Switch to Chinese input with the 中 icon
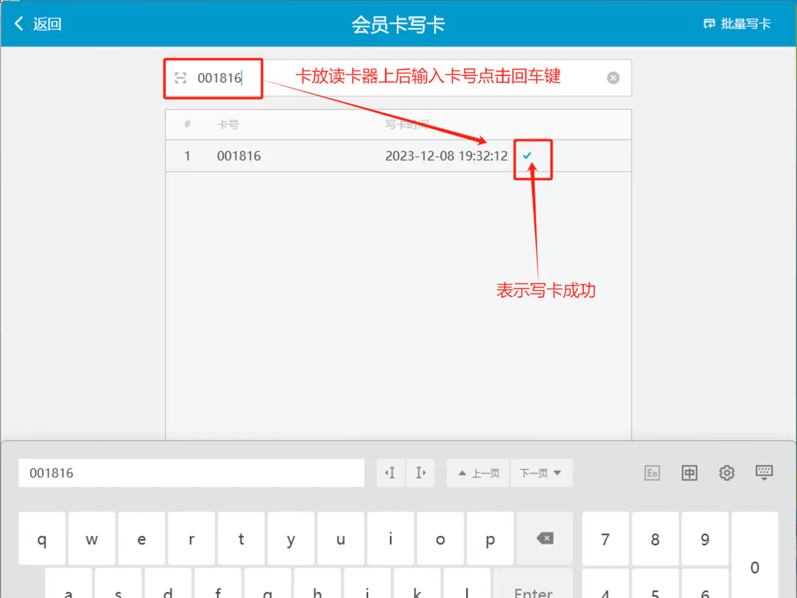The image size is (797, 598). point(689,473)
